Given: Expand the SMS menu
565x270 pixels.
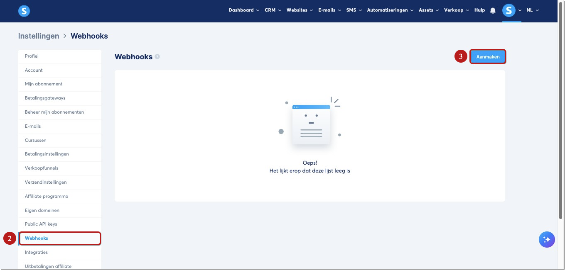Looking at the screenshot, I should click(x=354, y=10).
